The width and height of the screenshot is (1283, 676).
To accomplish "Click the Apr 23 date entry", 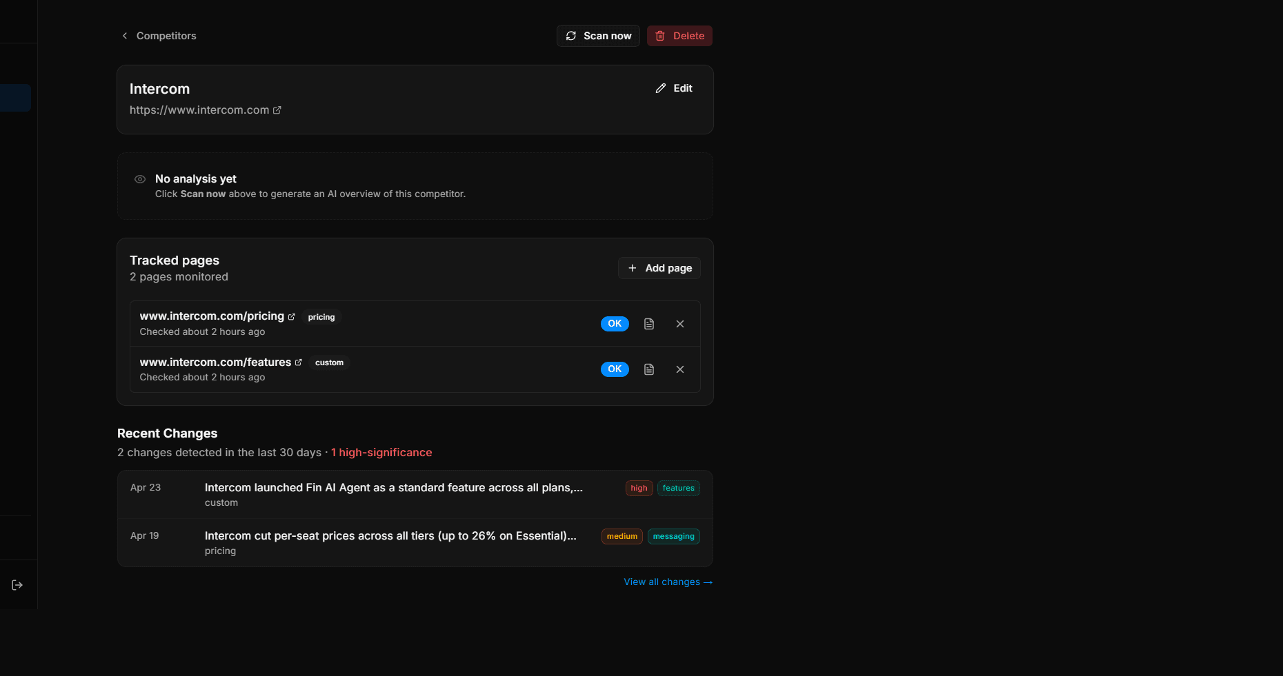I will point(146,487).
